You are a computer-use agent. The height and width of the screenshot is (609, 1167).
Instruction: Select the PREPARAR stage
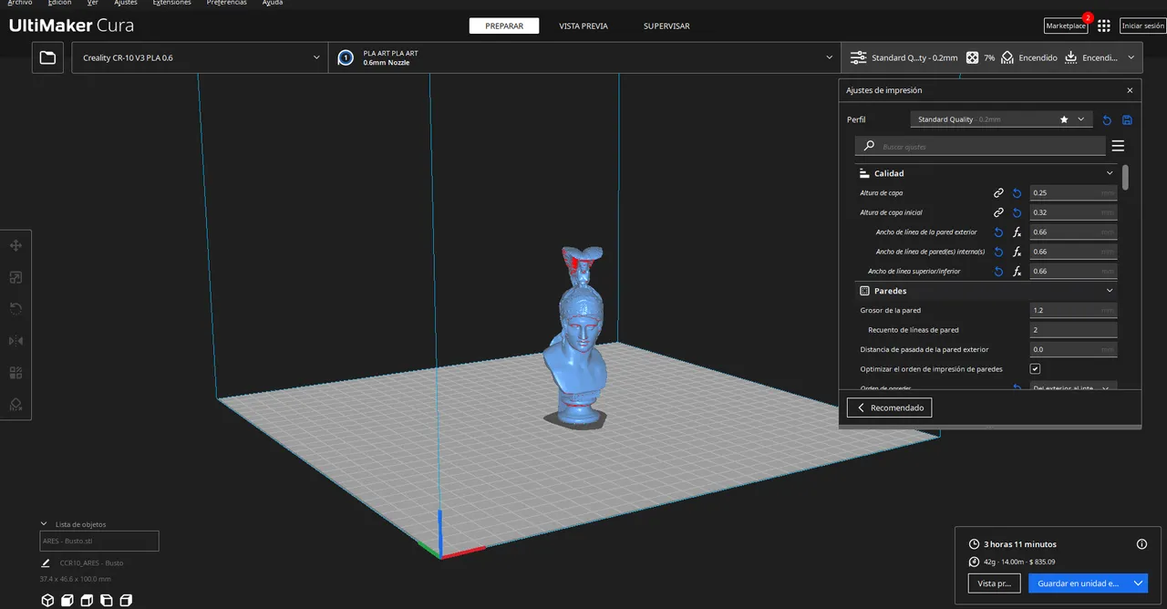pyautogui.click(x=504, y=26)
